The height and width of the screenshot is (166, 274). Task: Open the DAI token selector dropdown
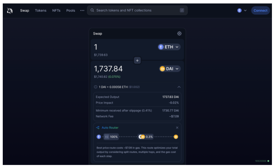[170, 69]
